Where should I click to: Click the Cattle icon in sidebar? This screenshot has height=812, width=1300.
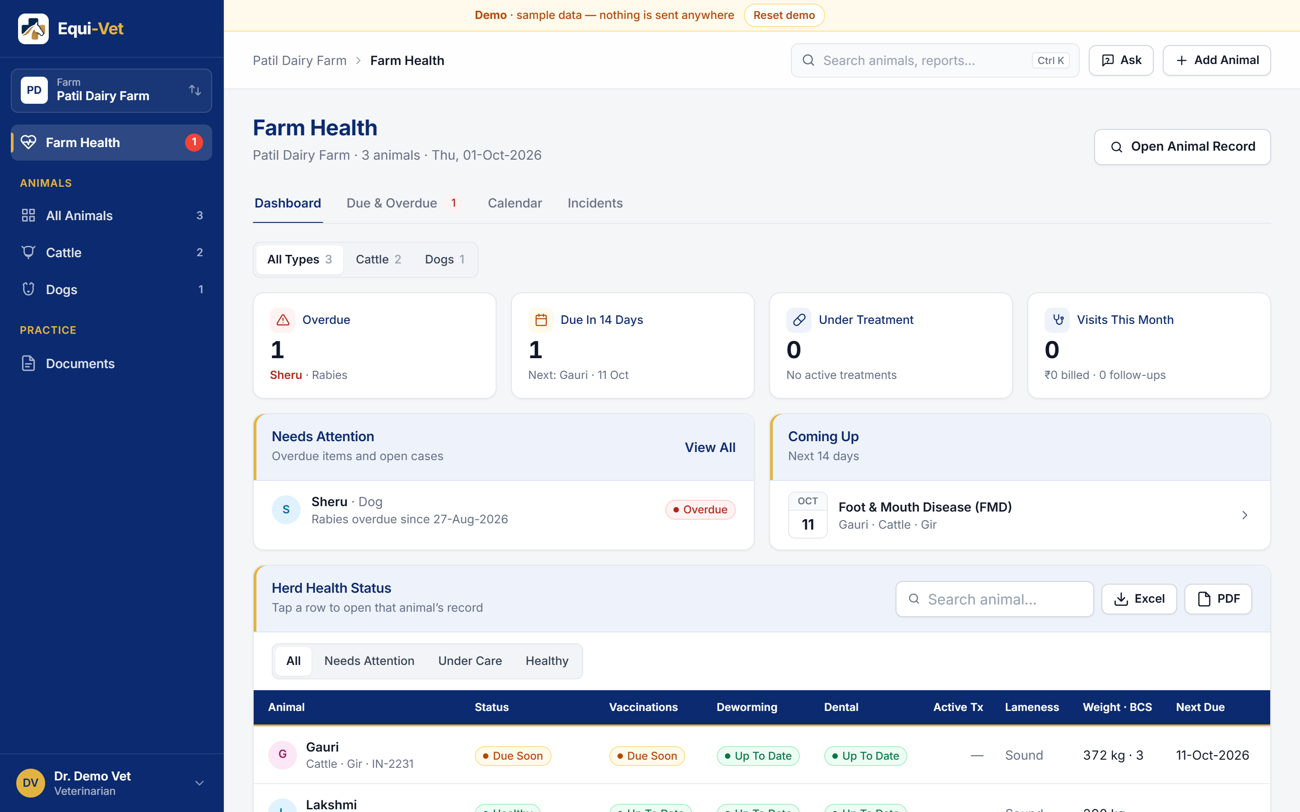[28, 253]
